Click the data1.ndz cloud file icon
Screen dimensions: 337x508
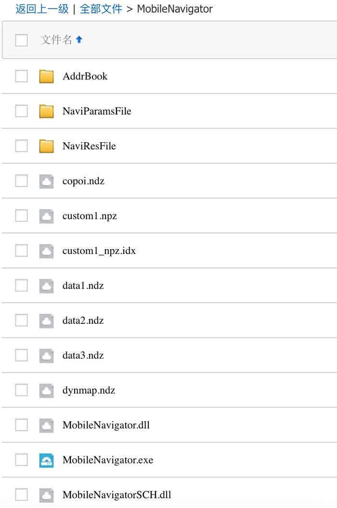point(46,286)
